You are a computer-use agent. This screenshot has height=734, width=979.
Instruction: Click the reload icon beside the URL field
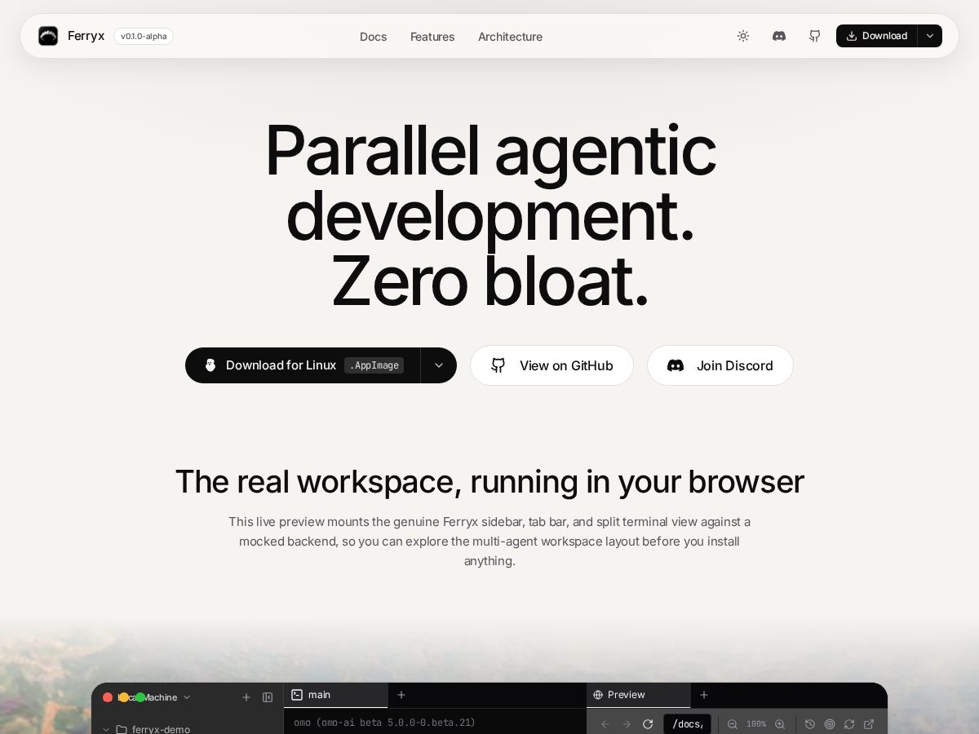tap(648, 724)
